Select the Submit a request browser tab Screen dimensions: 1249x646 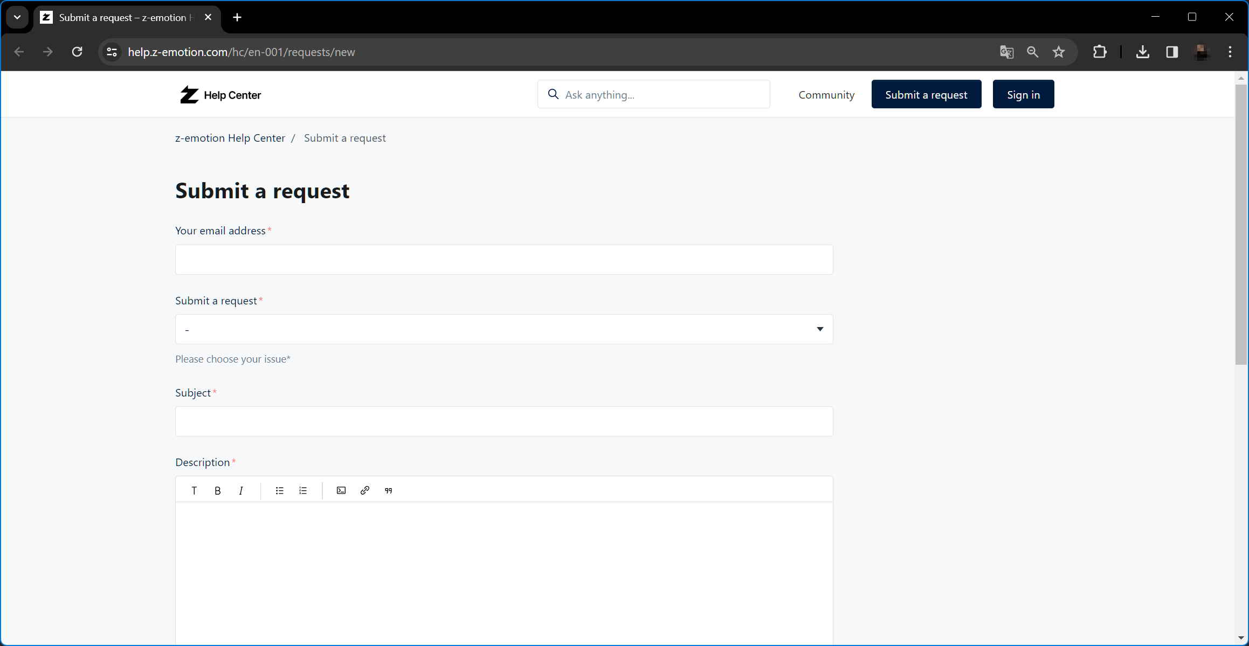click(x=127, y=17)
